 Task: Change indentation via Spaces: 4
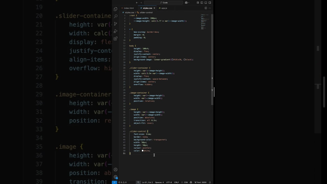tap(159, 182)
